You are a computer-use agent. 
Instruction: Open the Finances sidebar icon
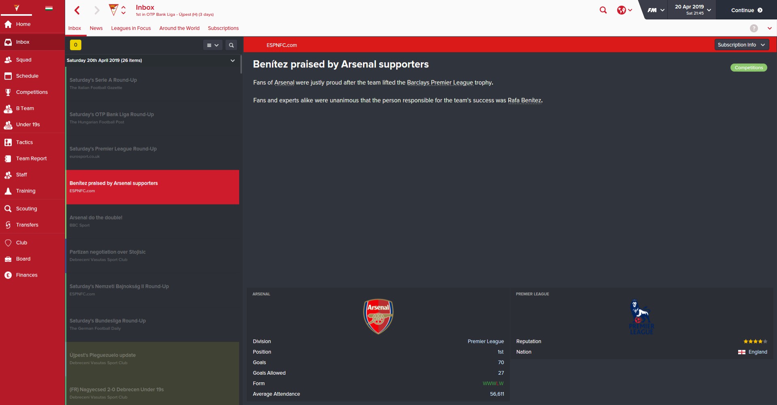8,275
